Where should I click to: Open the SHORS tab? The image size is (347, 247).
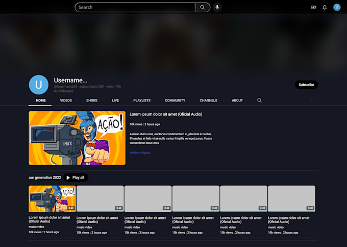click(x=92, y=101)
